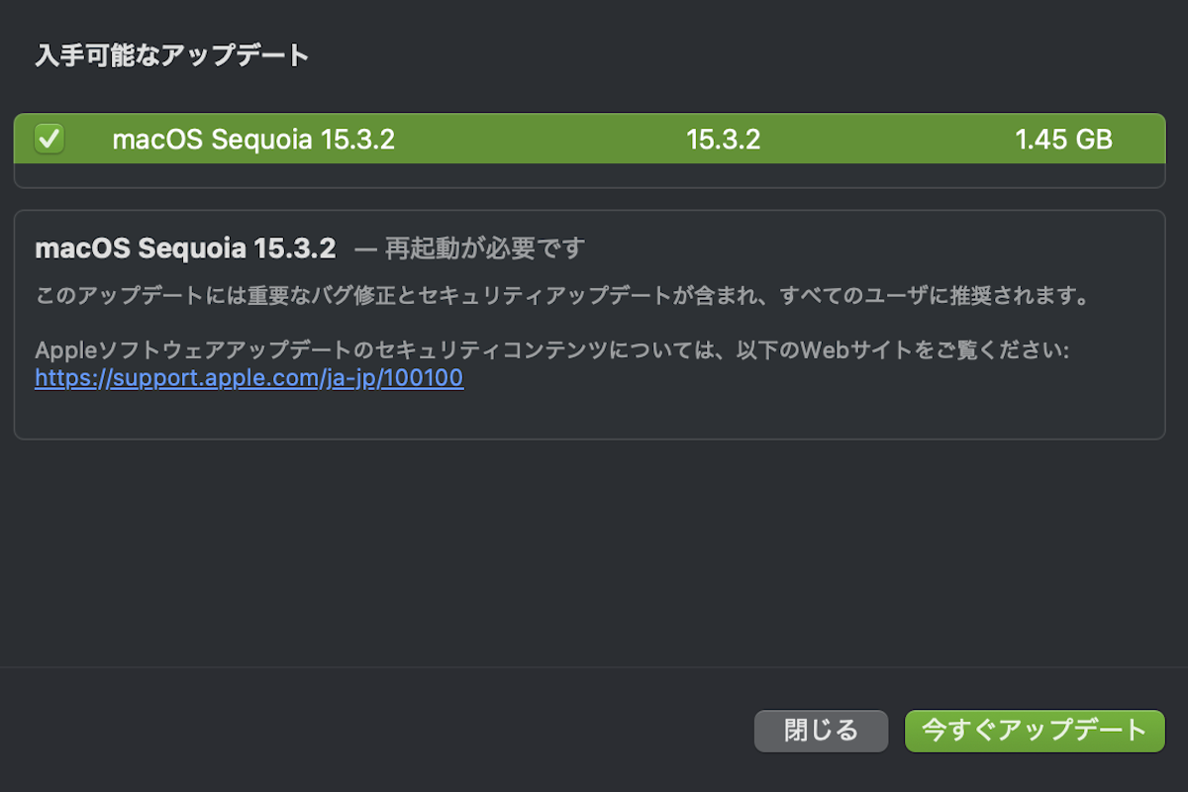Click the bug fix description paragraph
The width and height of the screenshot is (1188, 792).
pyautogui.click(x=561, y=296)
